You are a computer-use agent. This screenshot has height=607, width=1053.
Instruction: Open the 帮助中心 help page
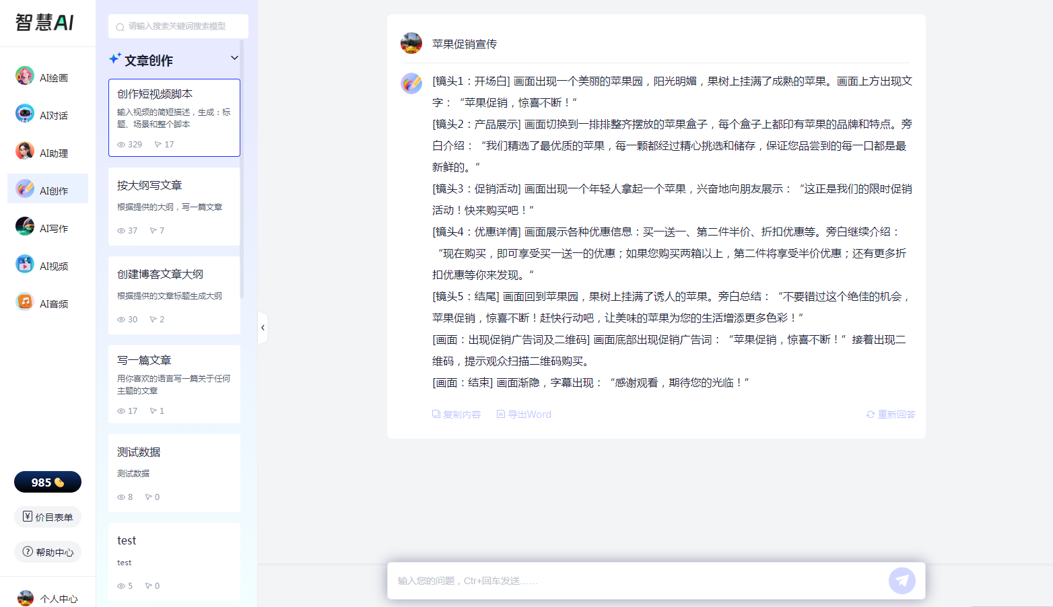47,552
